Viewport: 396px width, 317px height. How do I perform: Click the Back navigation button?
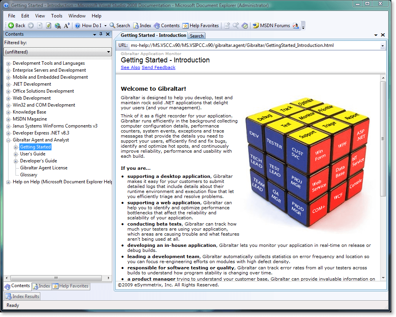17,26
